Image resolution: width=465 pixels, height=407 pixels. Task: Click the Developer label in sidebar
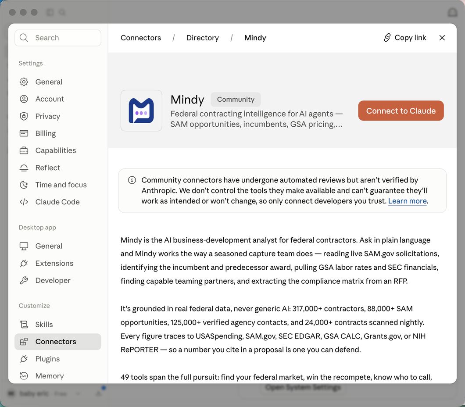point(53,280)
